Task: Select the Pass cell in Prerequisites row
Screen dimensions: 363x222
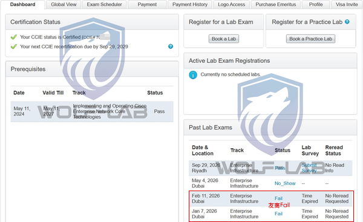Action: click(159, 111)
